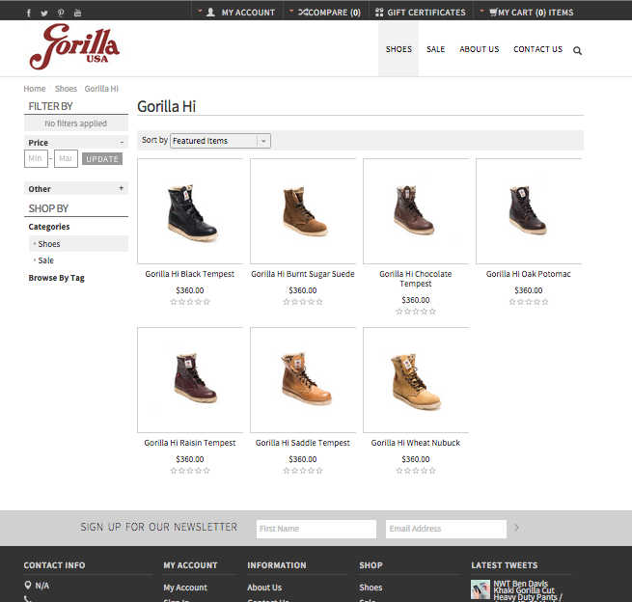Open Gorilla Hi Wheat Nubuck boot image
The image size is (632, 602).
pos(416,380)
